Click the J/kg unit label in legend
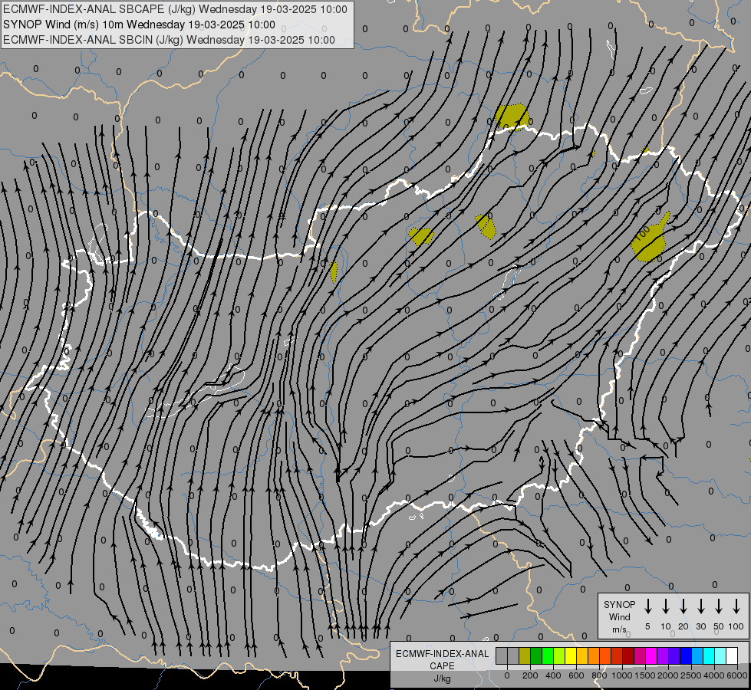 pyautogui.click(x=442, y=678)
